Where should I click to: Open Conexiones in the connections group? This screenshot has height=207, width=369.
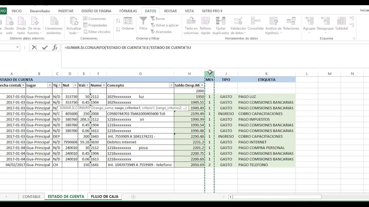point(94,19)
